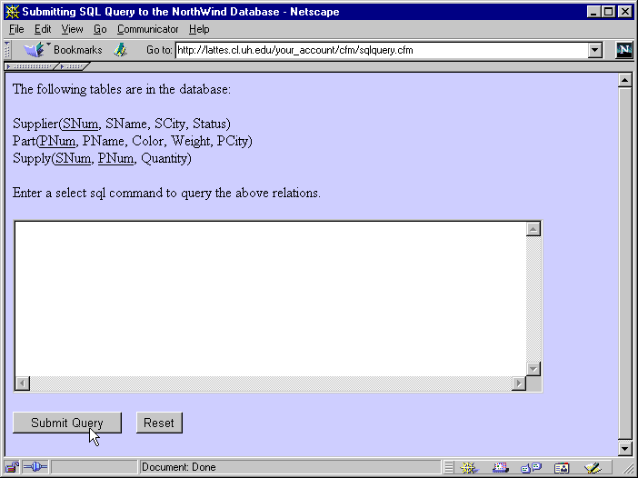Click the page's vertical scrollbar thumb
Image resolution: width=638 pixels, height=478 pixels.
coord(625,264)
